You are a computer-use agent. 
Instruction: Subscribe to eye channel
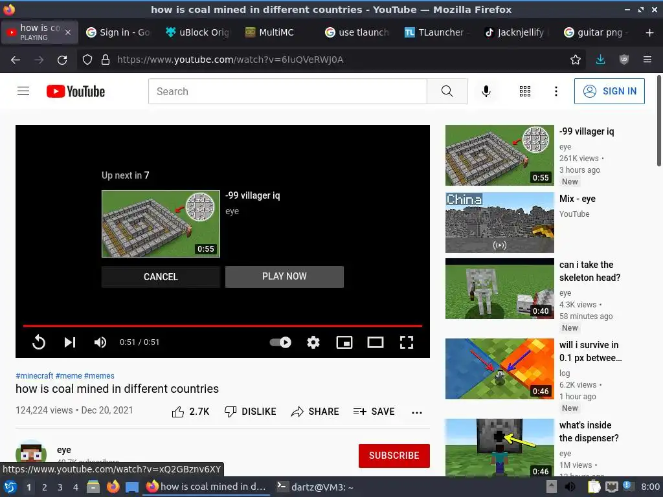click(x=394, y=456)
